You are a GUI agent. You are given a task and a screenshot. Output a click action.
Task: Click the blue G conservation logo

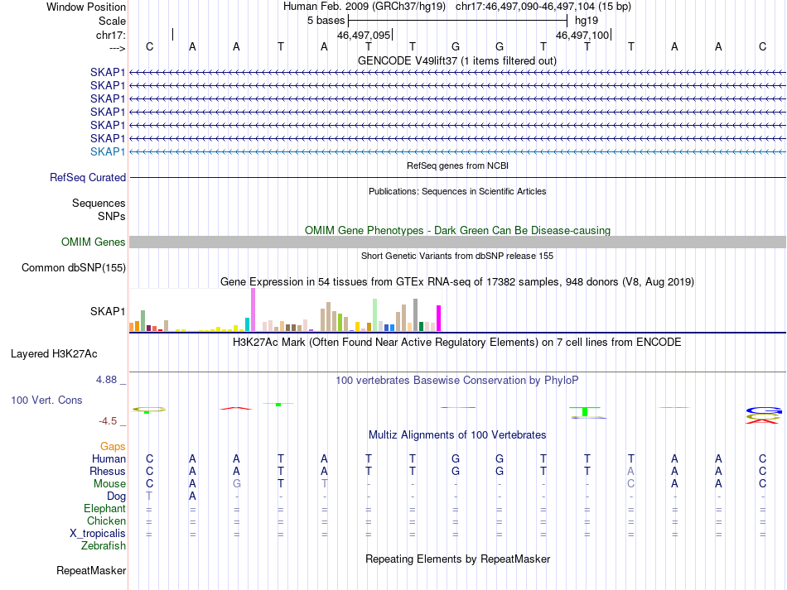(764, 410)
